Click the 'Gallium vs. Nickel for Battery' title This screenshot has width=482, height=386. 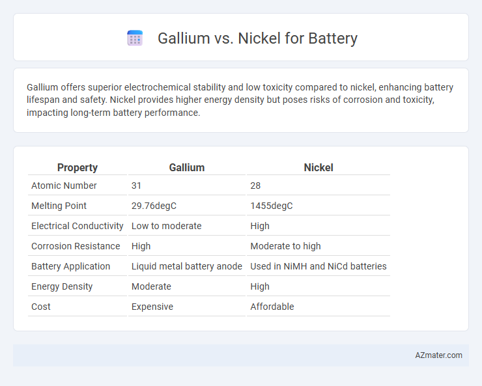pyautogui.click(x=257, y=38)
